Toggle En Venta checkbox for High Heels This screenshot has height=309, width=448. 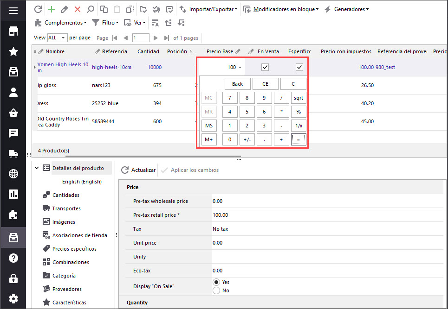pyautogui.click(x=265, y=67)
